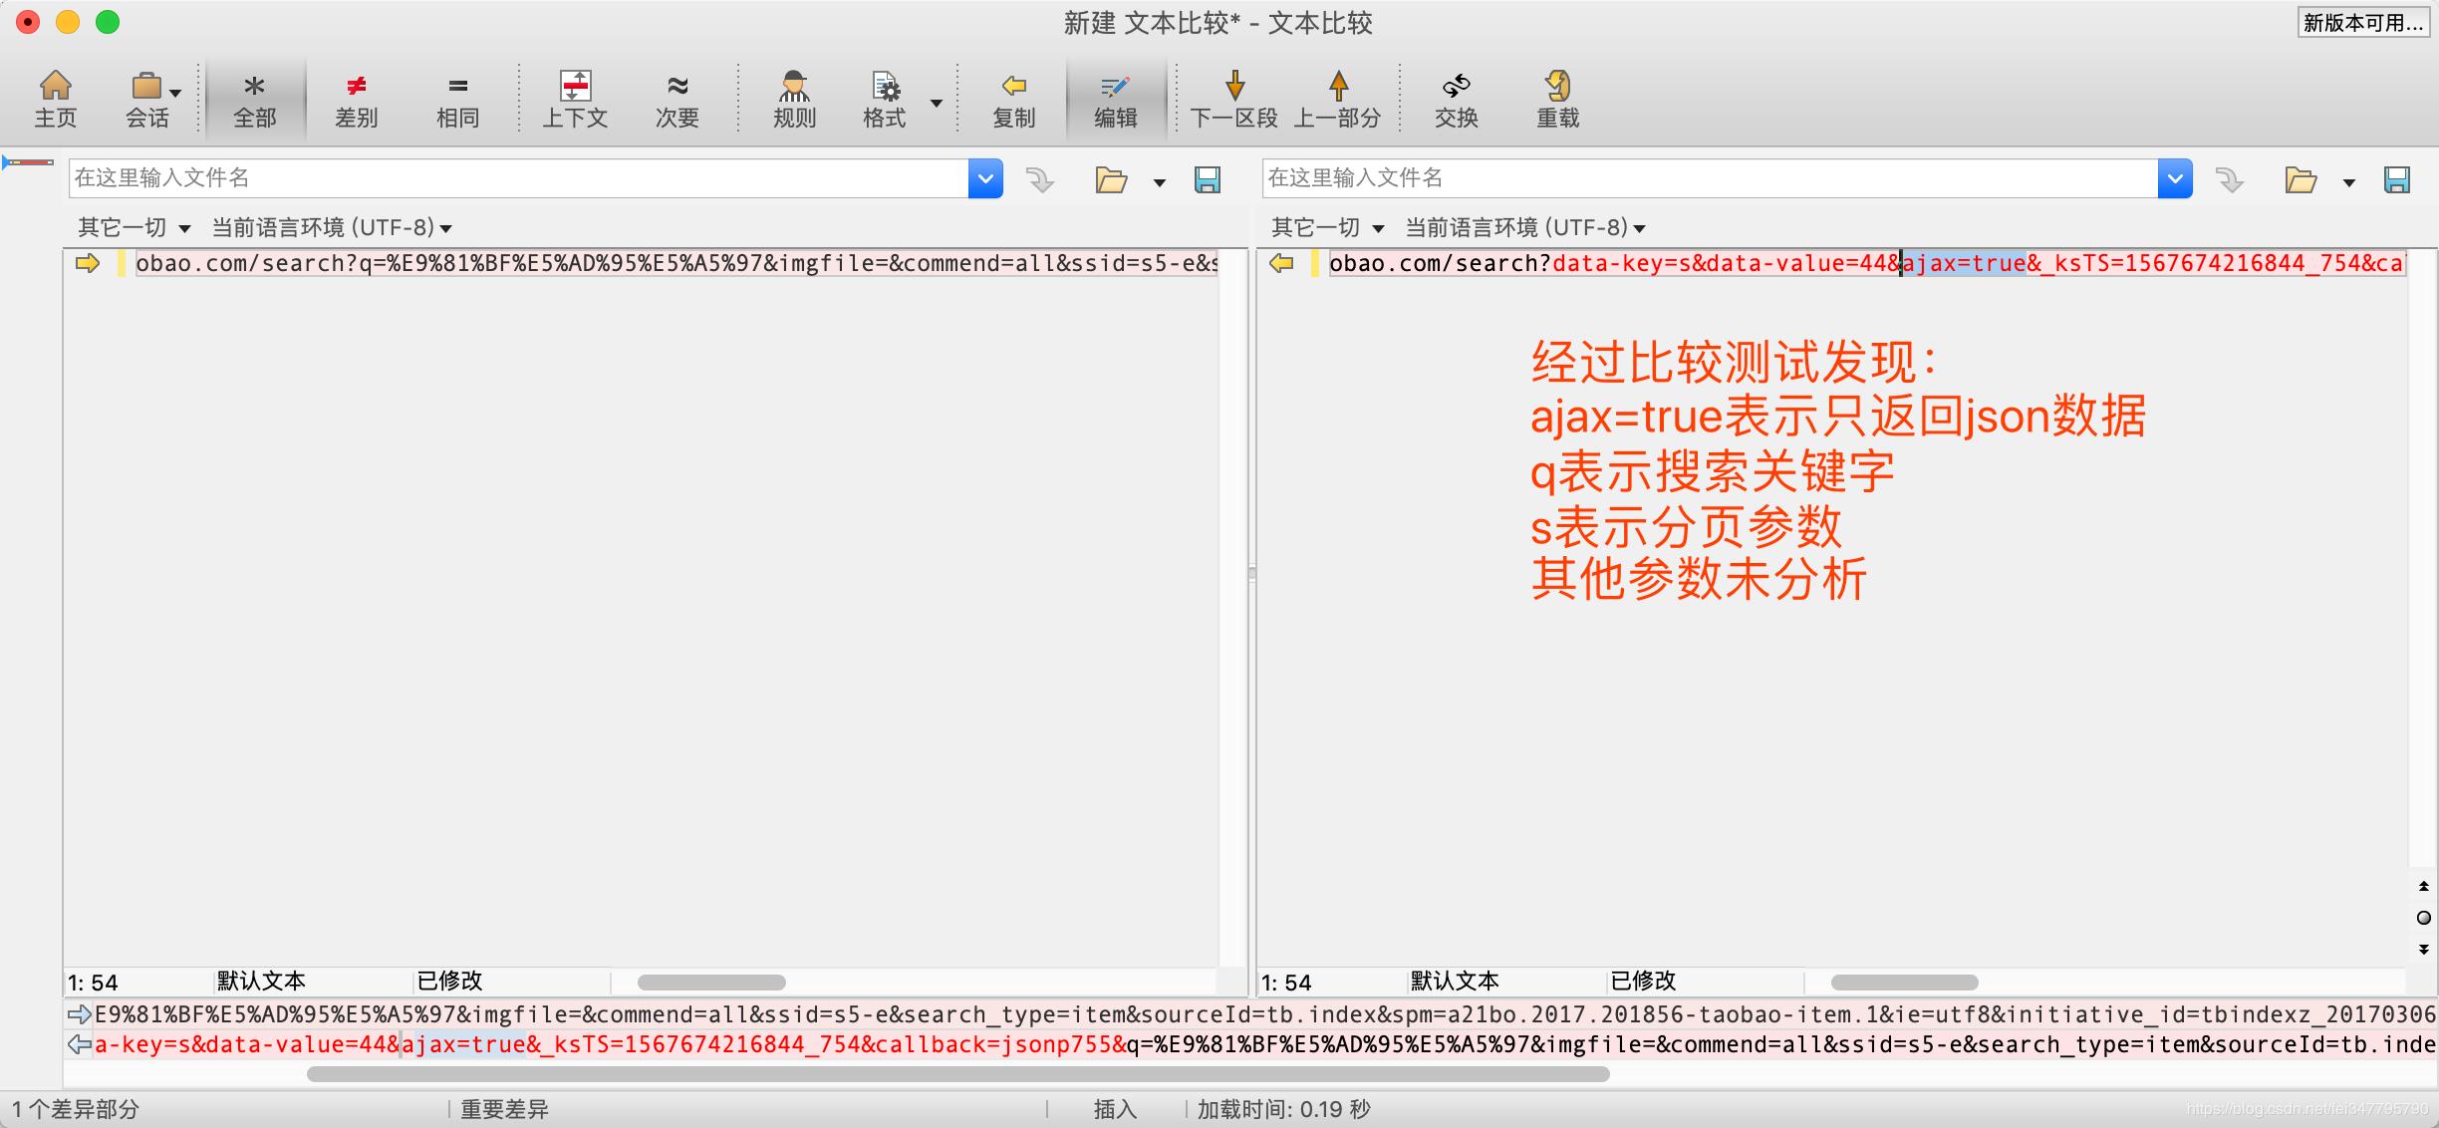This screenshot has width=2439, height=1128.
Task: Click the 主页 (Home) toolbar icon
Action: pos(55,97)
